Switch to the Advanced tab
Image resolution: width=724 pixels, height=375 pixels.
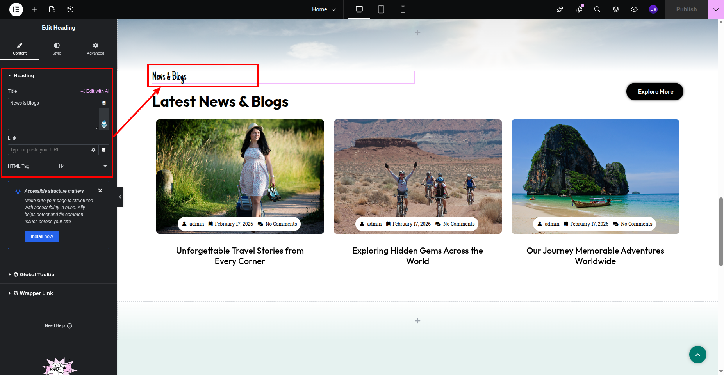point(95,49)
